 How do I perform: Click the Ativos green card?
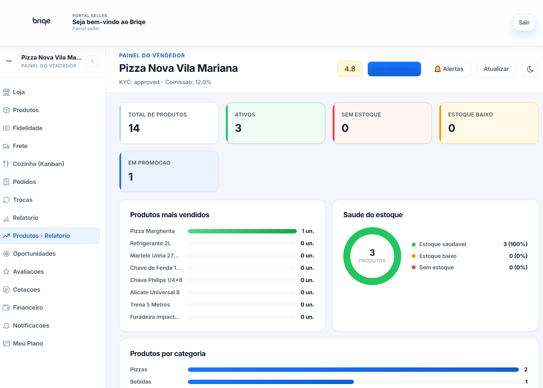click(276, 123)
